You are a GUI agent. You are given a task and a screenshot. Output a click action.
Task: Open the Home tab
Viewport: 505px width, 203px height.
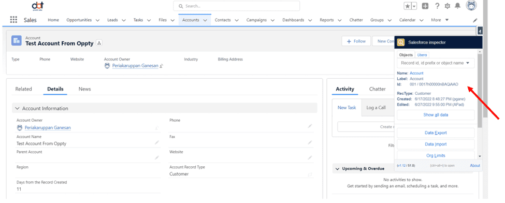(53, 20)
